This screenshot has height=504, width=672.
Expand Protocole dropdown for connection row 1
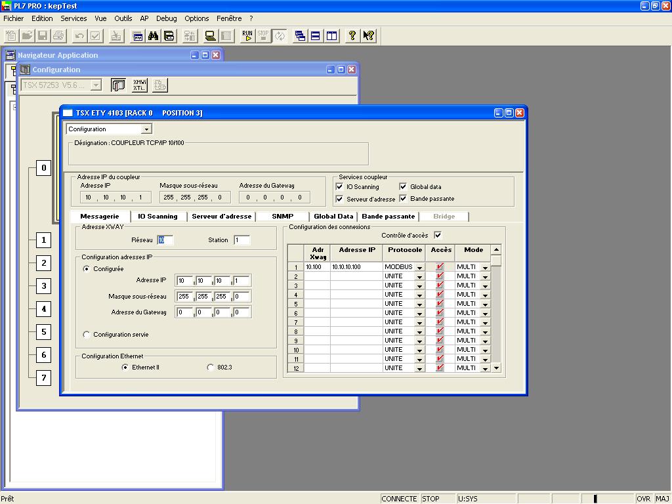click(419, 268)
